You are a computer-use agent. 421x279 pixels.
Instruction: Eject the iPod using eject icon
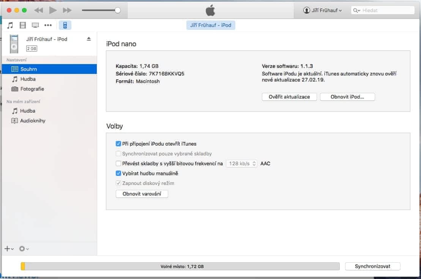89,39
